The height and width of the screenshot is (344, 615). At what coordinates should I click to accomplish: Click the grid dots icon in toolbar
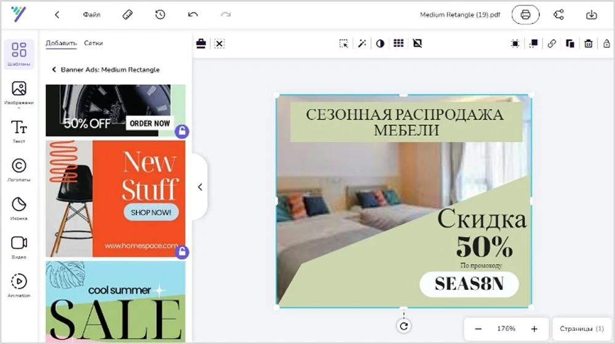pos(399,44)
